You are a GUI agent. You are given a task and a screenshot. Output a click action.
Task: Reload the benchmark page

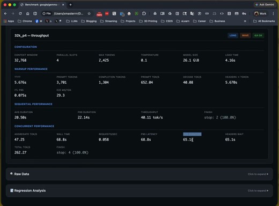click(20, 13)
